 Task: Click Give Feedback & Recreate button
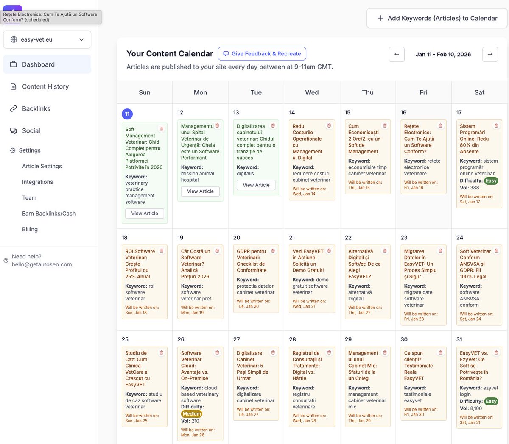[x=262, y=54]
